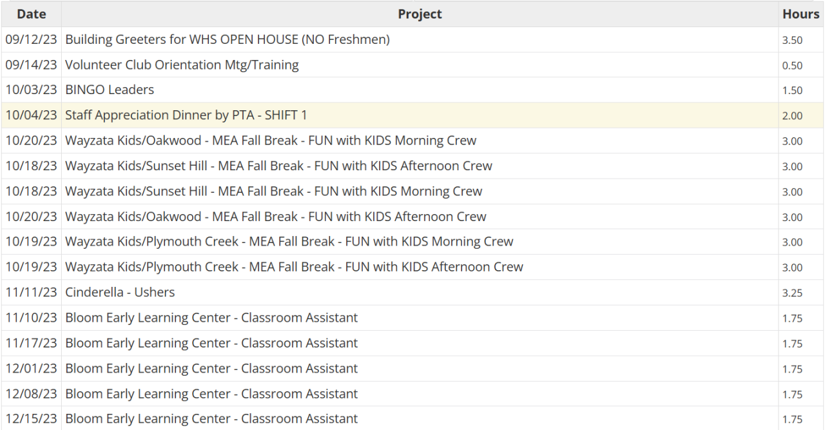This screenshot has height=430, width=825.
Task: Click the 11/10/23 date cell
Action: click(31, 318)
